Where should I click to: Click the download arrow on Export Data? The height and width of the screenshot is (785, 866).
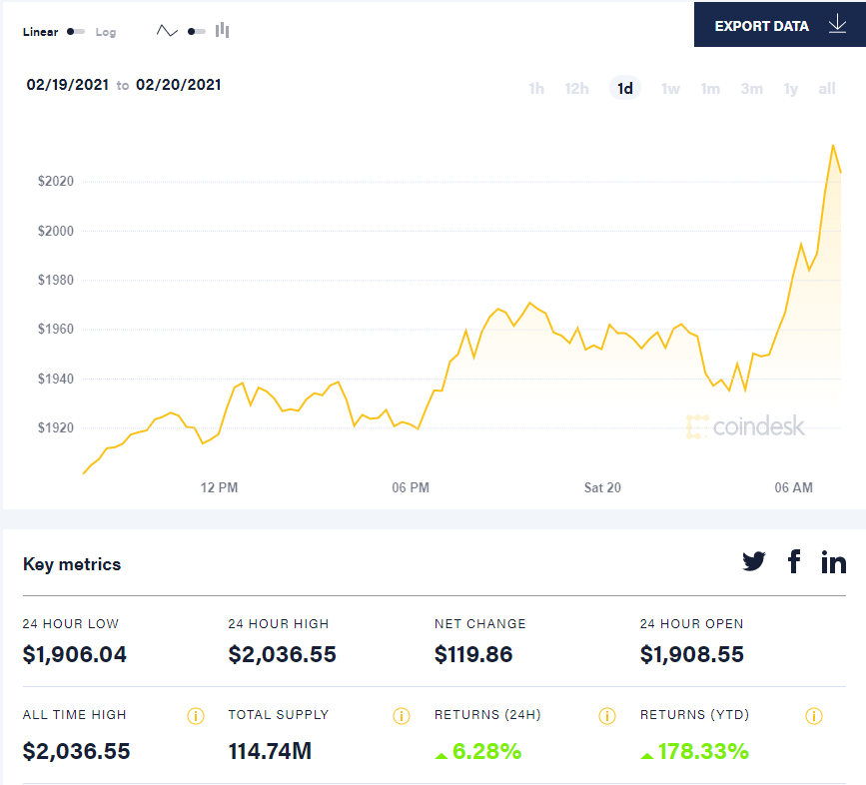[837, 24]
